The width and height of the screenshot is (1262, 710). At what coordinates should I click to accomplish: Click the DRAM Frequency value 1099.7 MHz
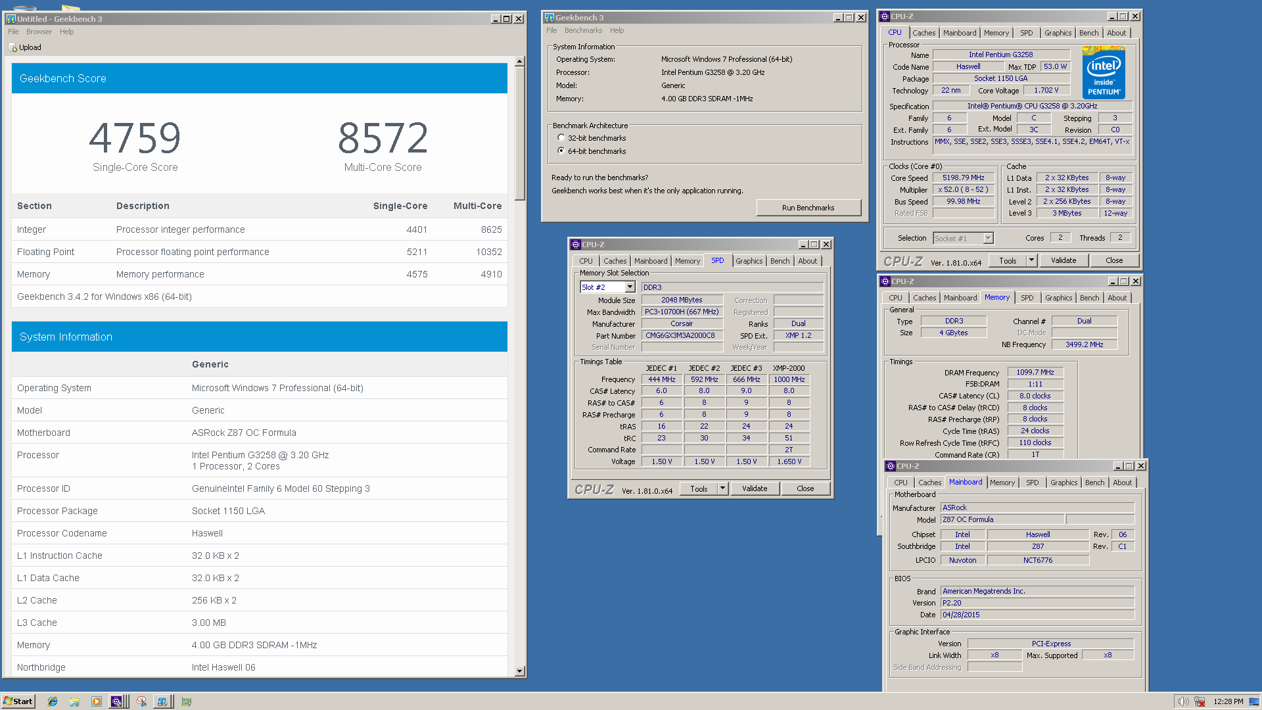[1035, 372]
